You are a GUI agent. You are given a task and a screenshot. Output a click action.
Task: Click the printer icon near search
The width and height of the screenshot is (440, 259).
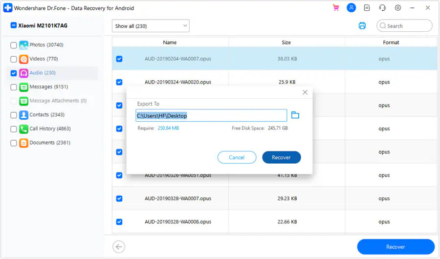pyautogui.click(x=362, y=26)
